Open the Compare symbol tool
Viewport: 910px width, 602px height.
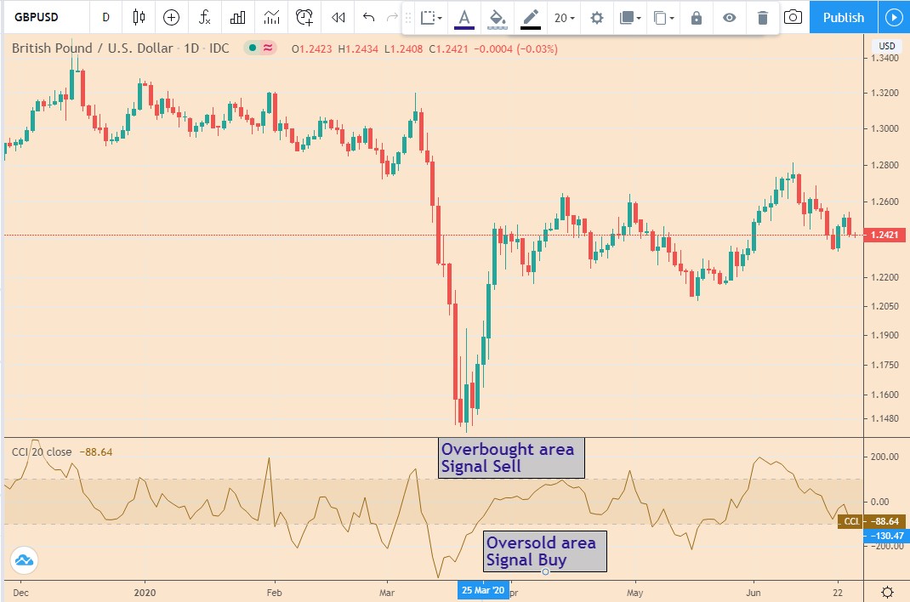point(171,17)
